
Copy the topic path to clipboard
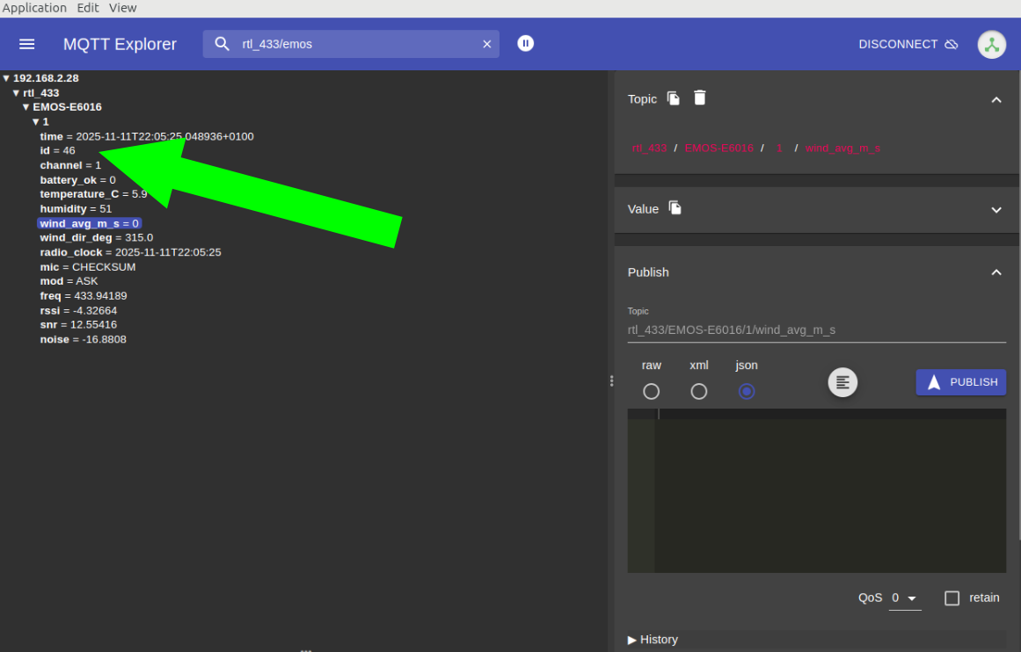point(674,98)
